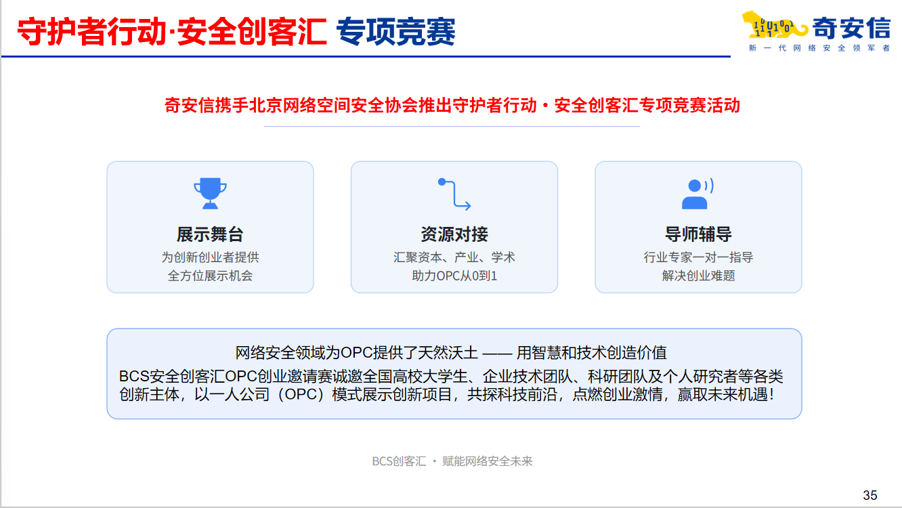
Task: Click the BCS安全创客汇OPC创业邀请赛 paragraph
Action: [451, 385]
